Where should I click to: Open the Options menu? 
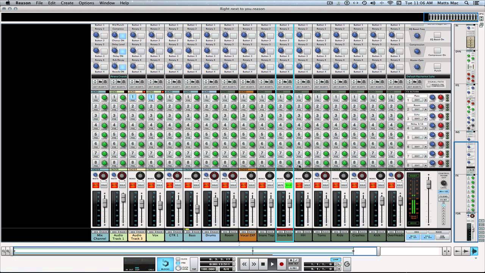tap(86, 3)
